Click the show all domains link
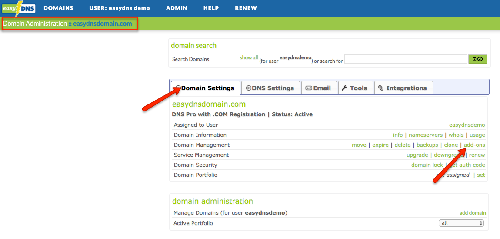The width and height of the screenshot is (500, 239). click(249, 57)
